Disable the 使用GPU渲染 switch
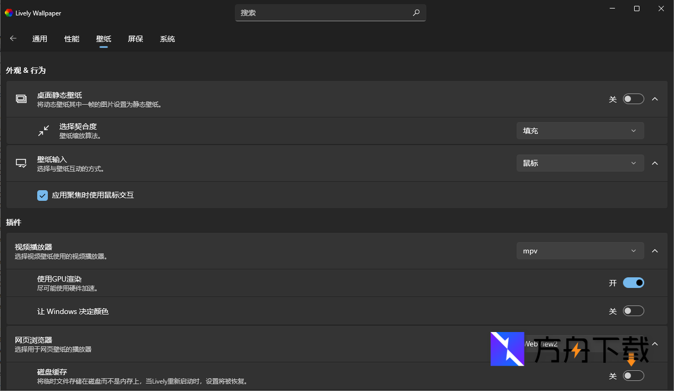The height and width of the screenshot is (391, 674). pos(633,283)
